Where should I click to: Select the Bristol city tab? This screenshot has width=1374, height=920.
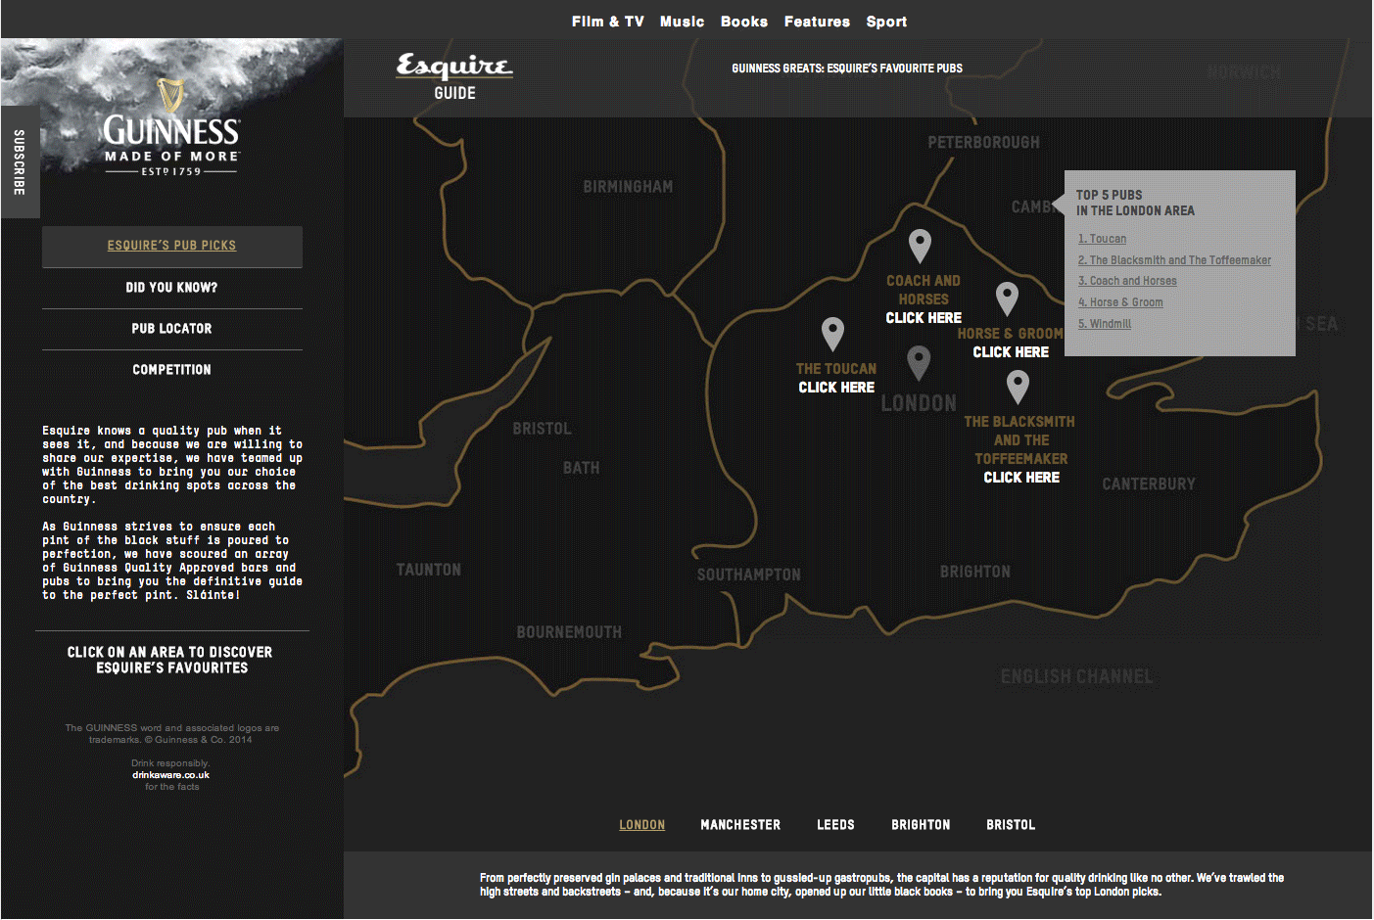point(1011,825)
